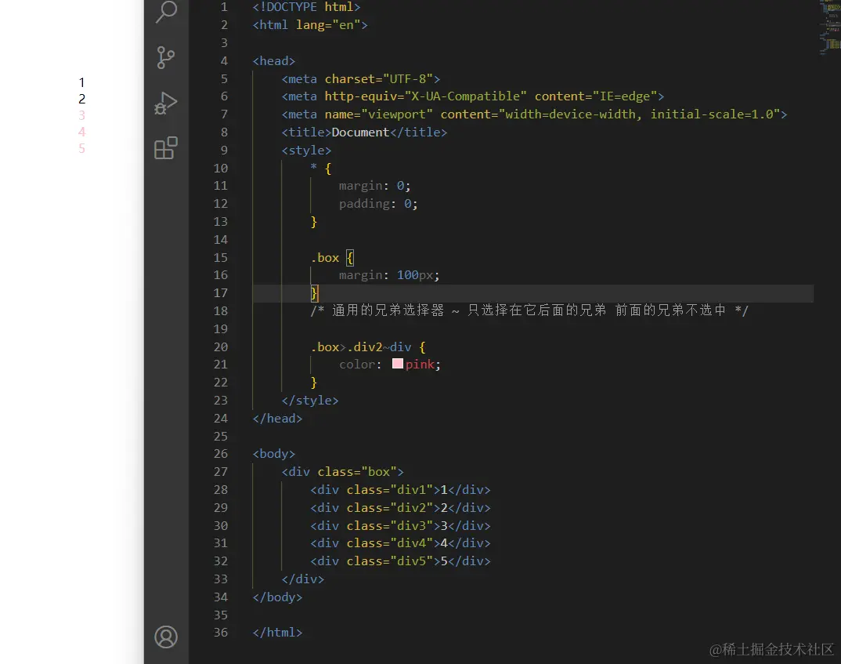Click line number 27 in the gutter
The width and height of the screenshot is (841, 664).
tap(221, 472)
